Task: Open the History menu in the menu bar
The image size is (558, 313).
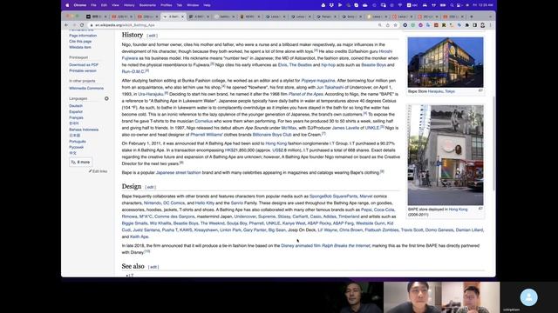Action: coord(129,5)
